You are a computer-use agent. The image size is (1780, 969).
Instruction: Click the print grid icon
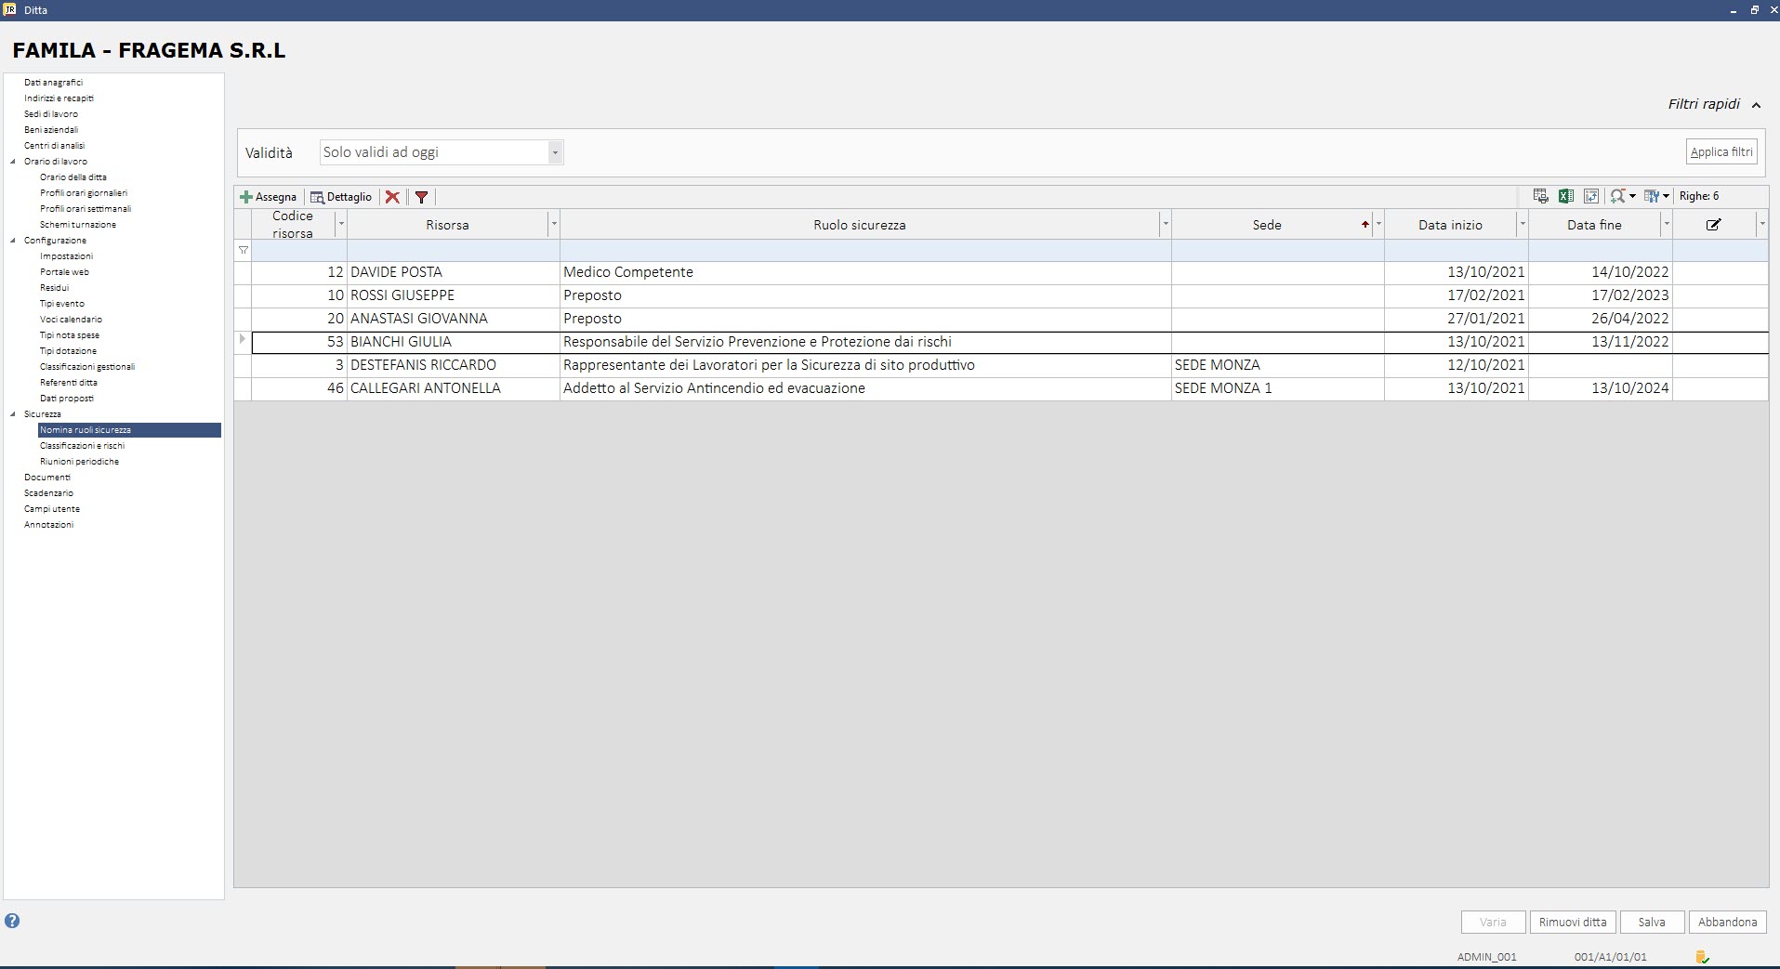click(1540, 196)
